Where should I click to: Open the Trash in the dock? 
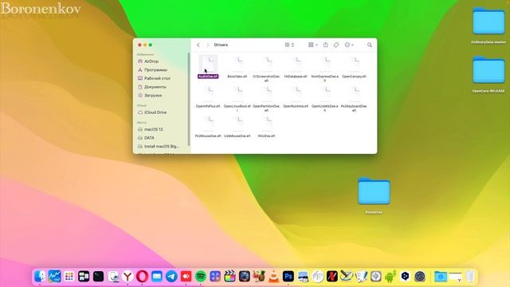pyautogui.click(x=470, y=277)
